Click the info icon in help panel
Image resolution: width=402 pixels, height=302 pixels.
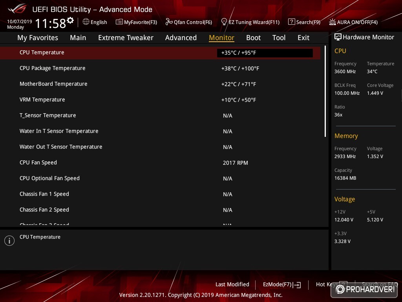pos(9,241)
